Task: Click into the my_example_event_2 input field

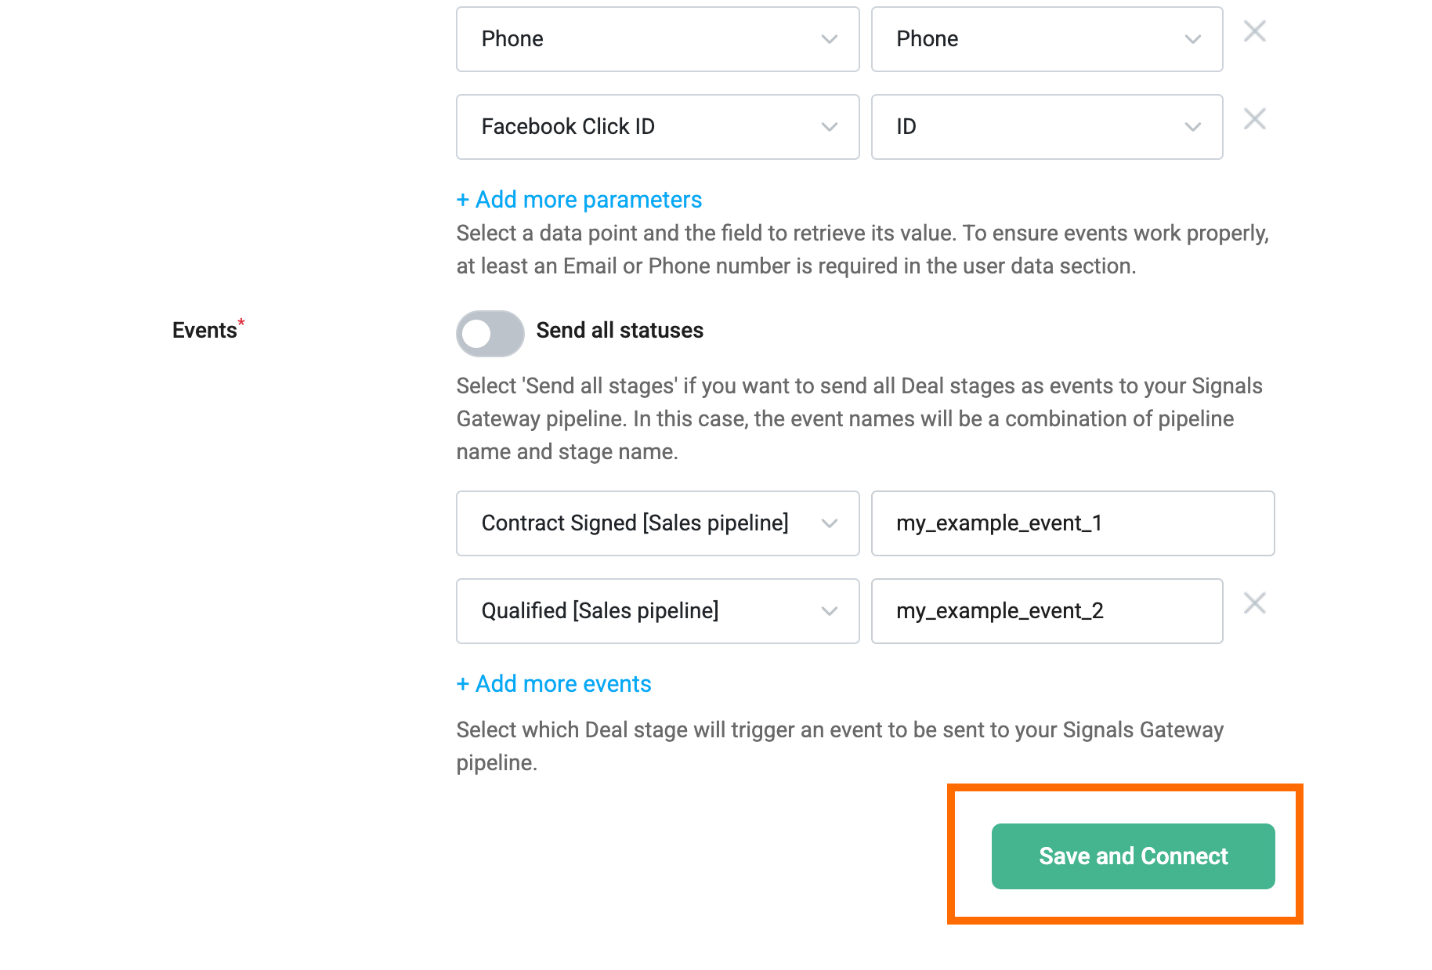Action: 1047,611
